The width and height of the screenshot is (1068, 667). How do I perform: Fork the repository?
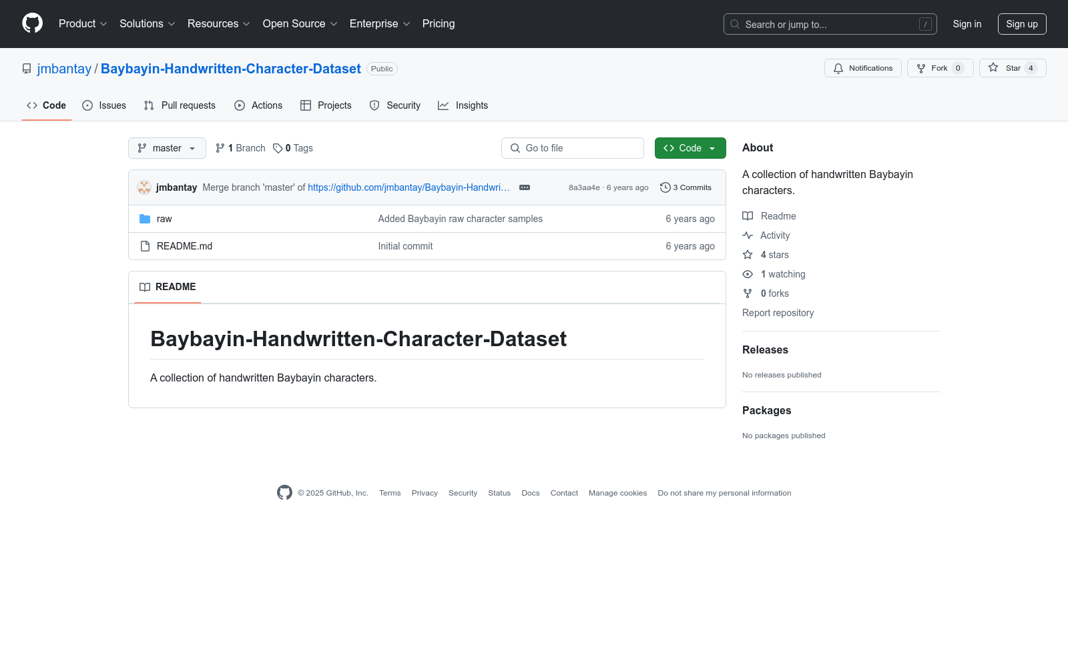coord(941,68)
